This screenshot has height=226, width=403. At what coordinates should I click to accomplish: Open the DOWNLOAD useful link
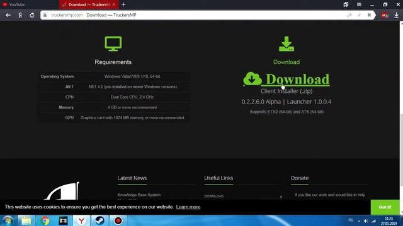point(214,196)
